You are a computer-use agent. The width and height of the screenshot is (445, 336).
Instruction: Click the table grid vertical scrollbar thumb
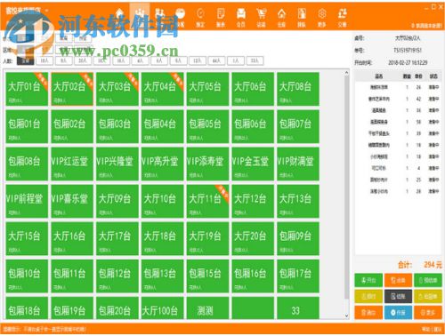pos(346,188)
